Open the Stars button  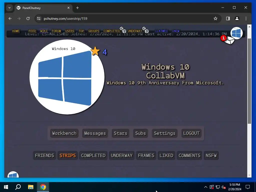[x=120, y=133]
